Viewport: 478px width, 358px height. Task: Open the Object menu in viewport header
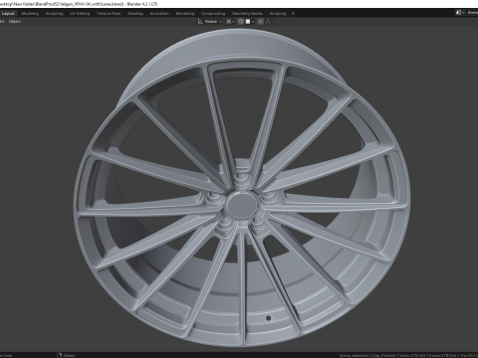tap(15, 22)
